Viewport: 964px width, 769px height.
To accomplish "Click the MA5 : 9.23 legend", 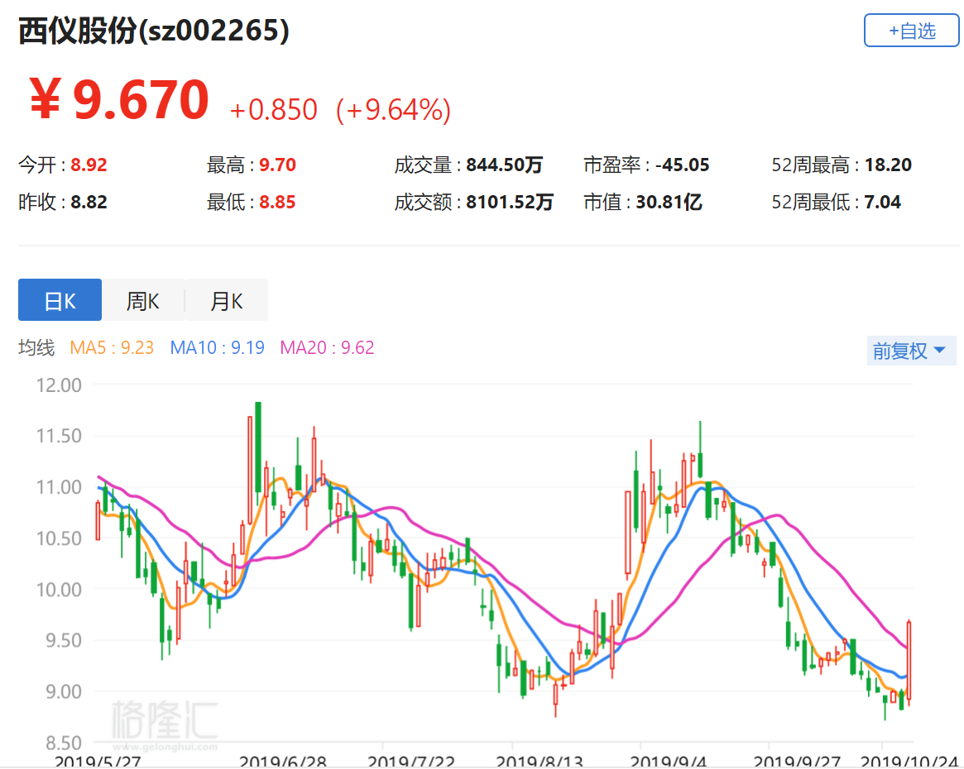I will (x=112, y=347).
